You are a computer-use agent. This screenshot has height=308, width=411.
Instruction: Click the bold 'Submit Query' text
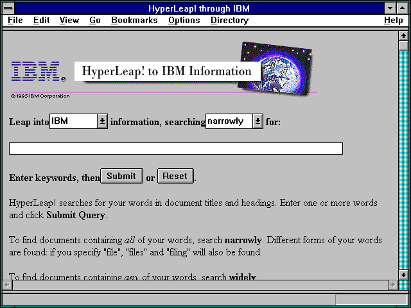(x=76, y=215)
